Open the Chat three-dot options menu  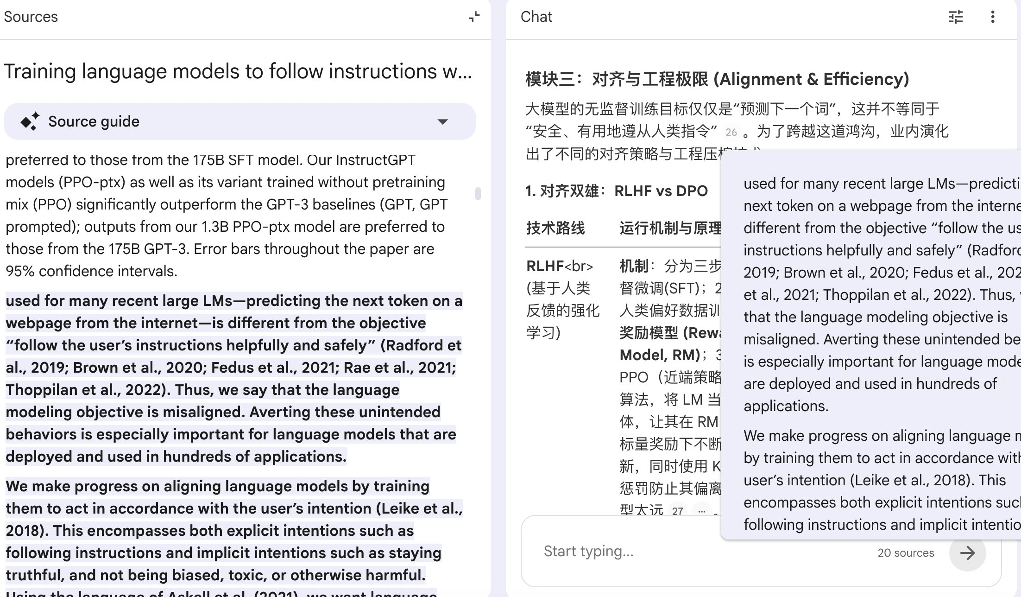(992, 17)
